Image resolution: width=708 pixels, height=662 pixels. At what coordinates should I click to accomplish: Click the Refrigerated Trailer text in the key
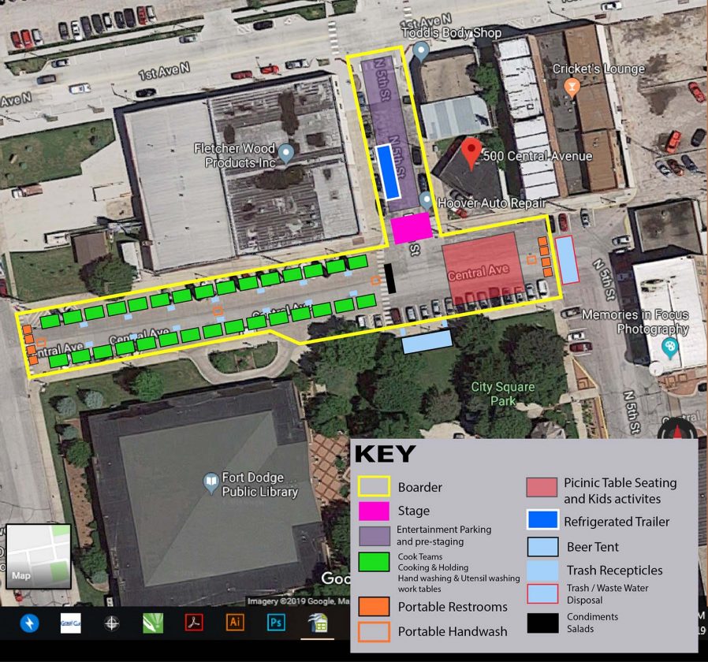(x=617, y=522)
